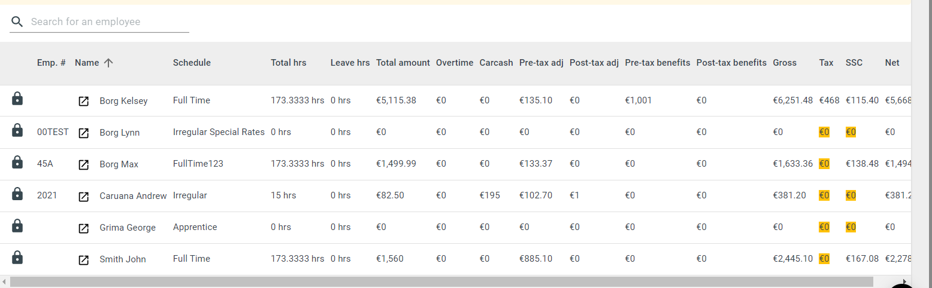Click the lock icon for Smith John
This screenshot has height=288, width=932.
[17, 258]
